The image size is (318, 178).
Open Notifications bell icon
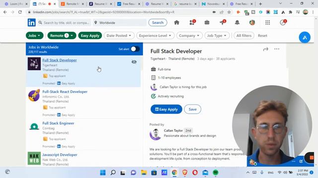237,23
